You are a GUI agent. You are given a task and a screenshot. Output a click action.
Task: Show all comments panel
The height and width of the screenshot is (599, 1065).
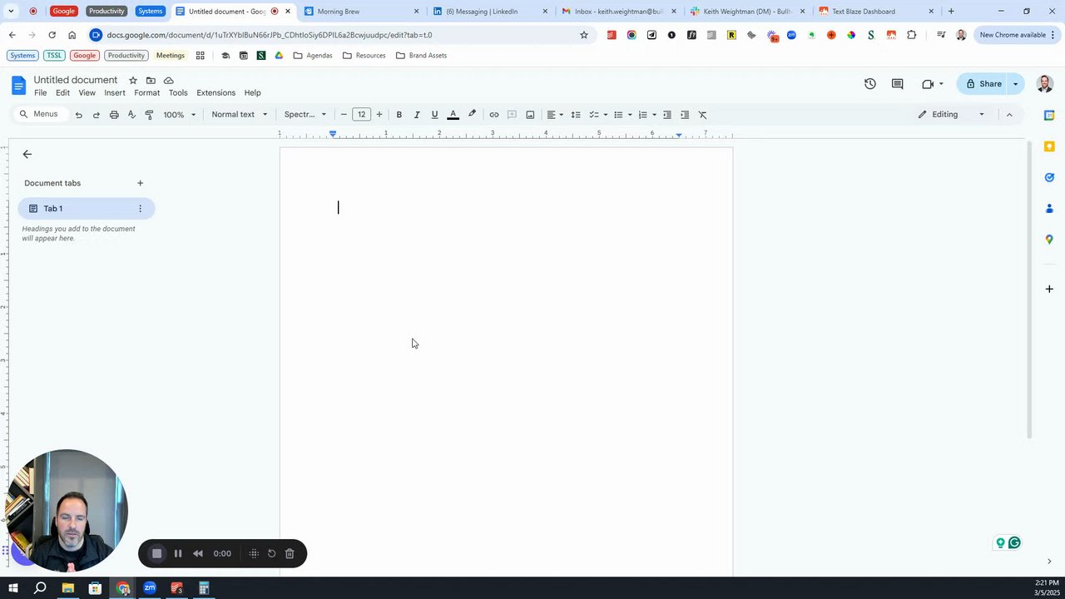897,83
